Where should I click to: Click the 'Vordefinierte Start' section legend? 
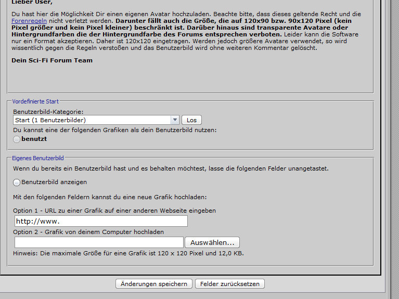[35, 101]
